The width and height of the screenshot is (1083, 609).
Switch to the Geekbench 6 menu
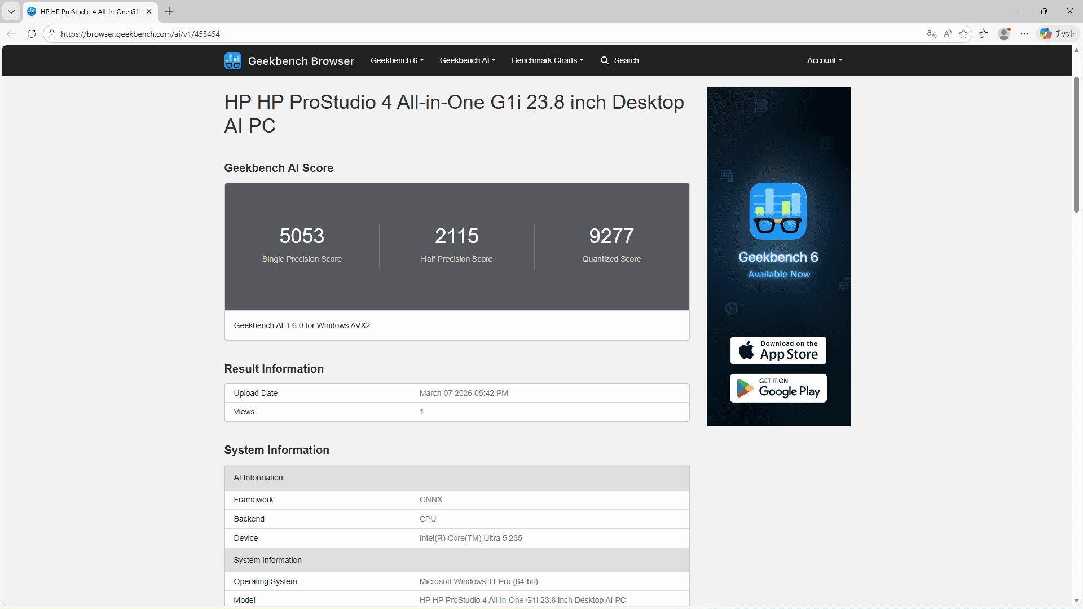pyautogui.click(x=397, y=60)
